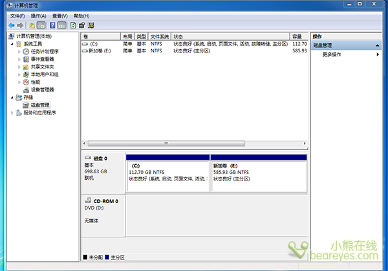Select the (C:) partition block in disk 0
Screen dimensions: 388x271
[167, 175]
